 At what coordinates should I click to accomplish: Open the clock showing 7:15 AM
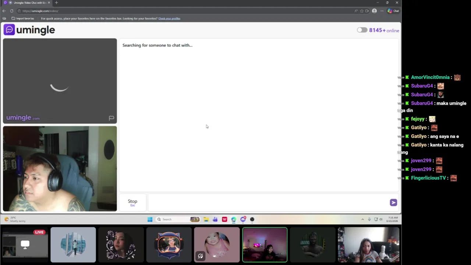pos(392,219)
